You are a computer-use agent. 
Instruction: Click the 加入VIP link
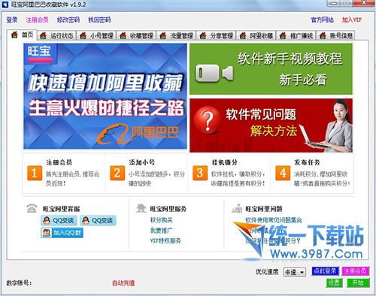[352, 20]
